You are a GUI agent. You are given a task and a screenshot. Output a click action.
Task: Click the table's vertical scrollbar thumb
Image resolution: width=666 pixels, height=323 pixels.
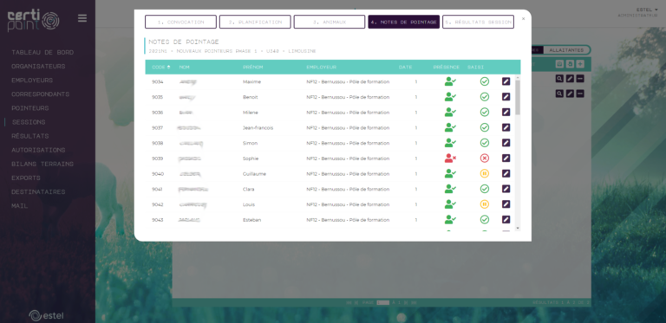click(518, 97)
